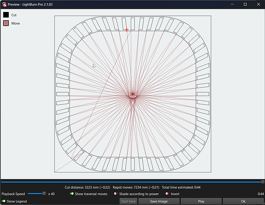Click the Save Image button
The height and width of the screenshot is (205, 265).
(x=159, y=201)
